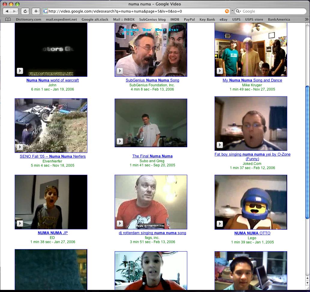This screenshot has width=310, height=292.
Task: Open the NUMA NUMA JP boy thumbnail
Action: [51, 202]
